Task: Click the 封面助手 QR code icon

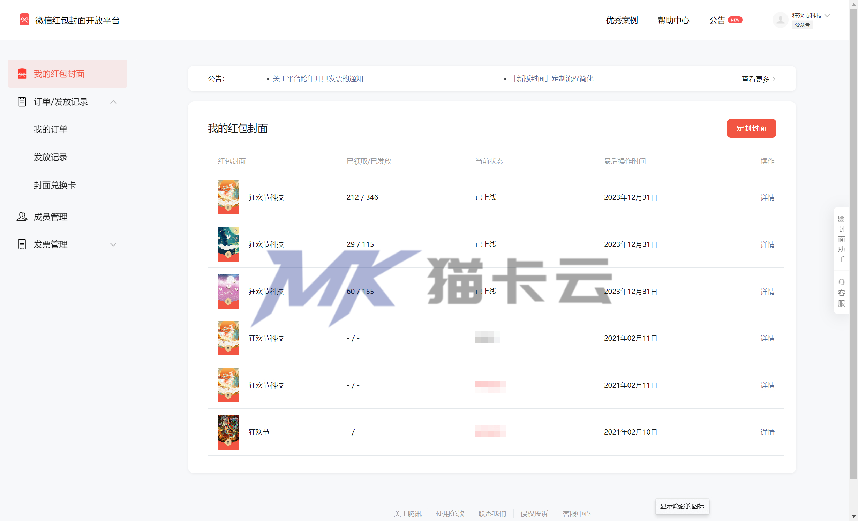Action: pyautogui.click(x=841, y=219)
